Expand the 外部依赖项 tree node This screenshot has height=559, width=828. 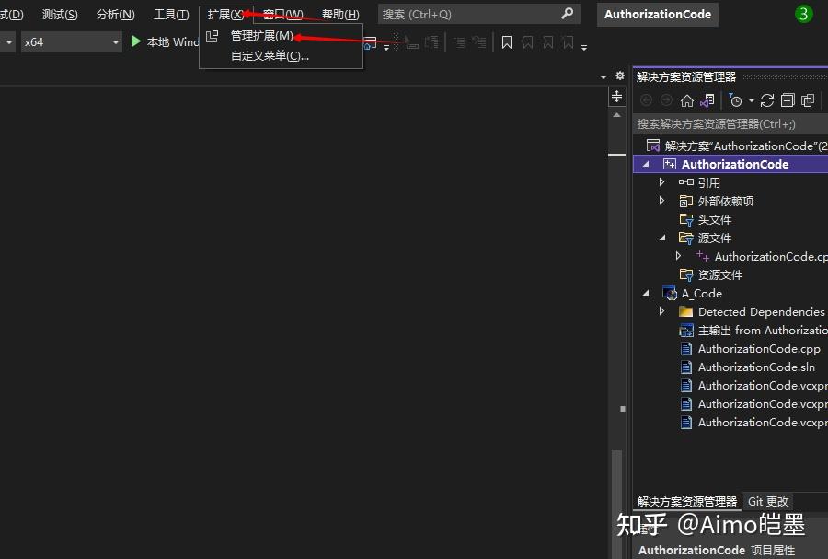coord(661,201)
